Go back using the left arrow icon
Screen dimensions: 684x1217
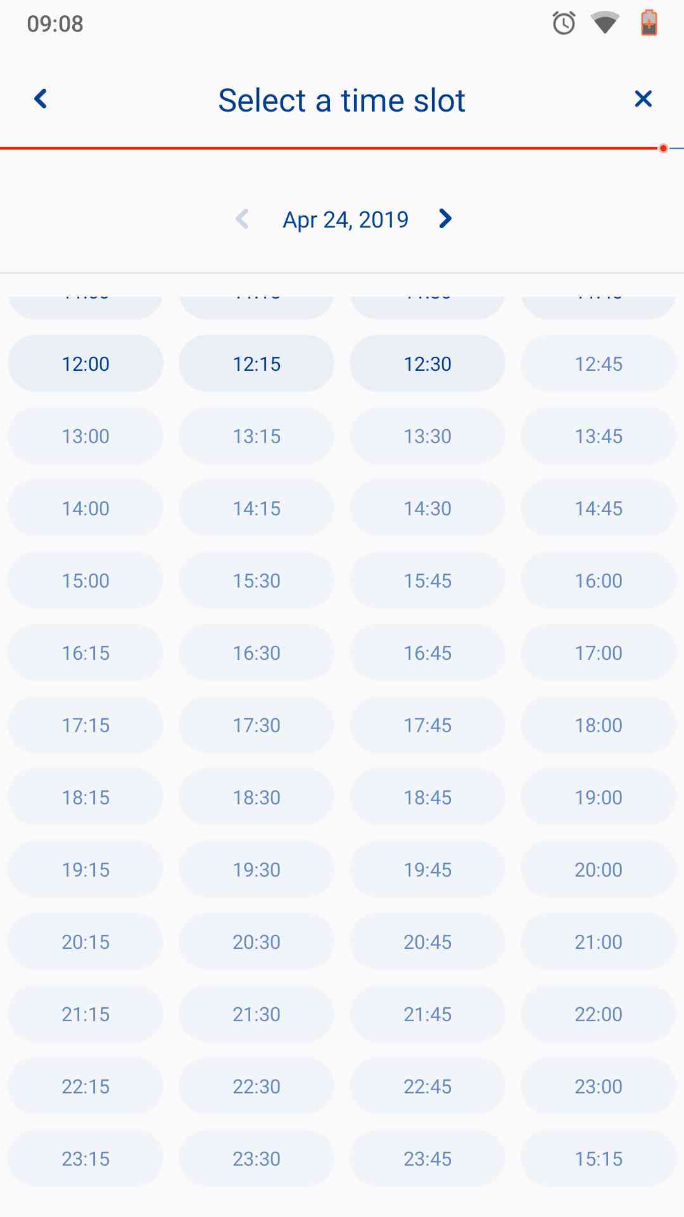41,99
